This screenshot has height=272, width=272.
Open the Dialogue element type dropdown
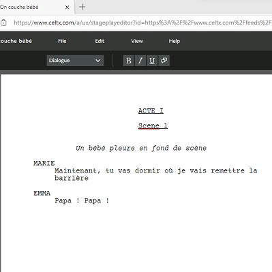[x=75, y=61]
